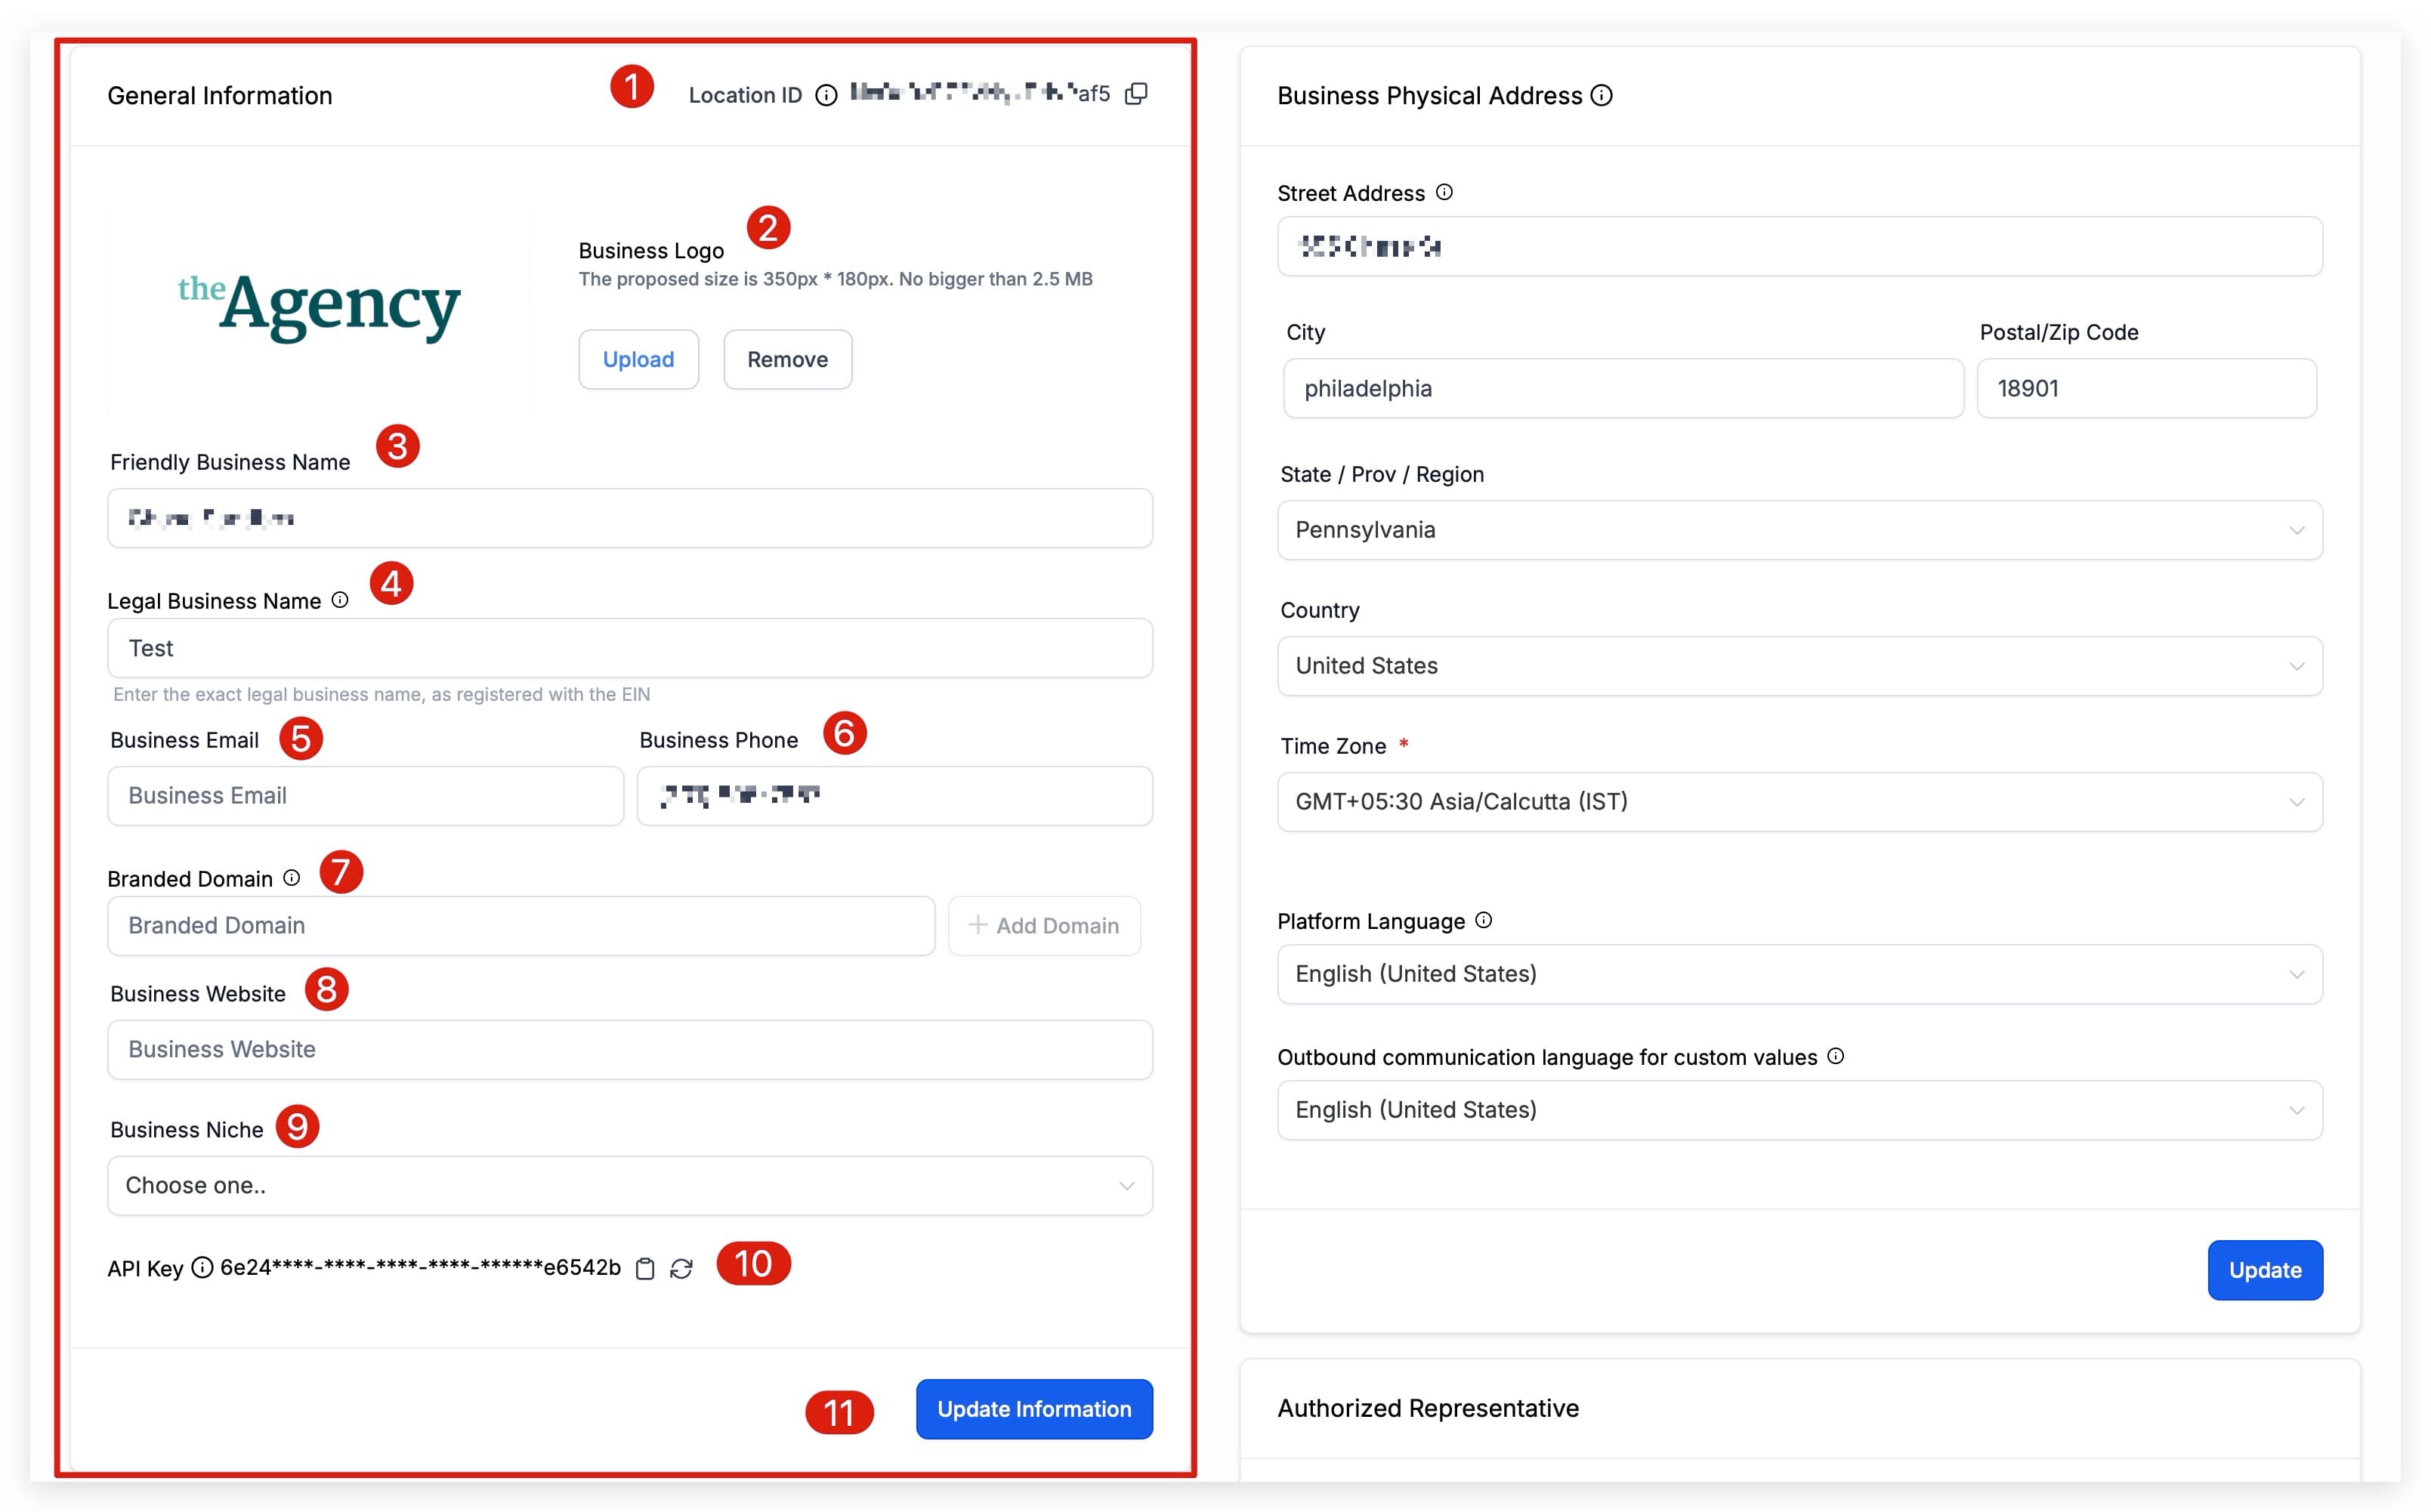Click the Update Information button
This screenshot has height=1512, width=2431.
(1034, 1409)
